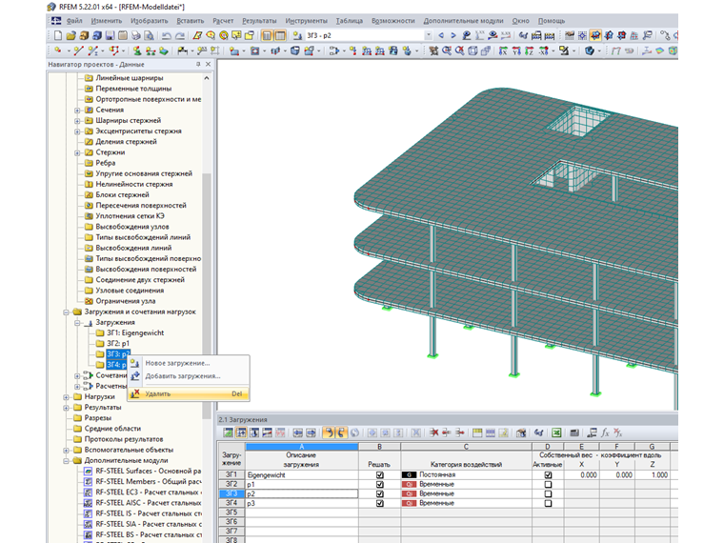The width and height of the screenshot is (724, 543).
Task: Click the Excel export icon in table toolbar
Action: [557, 432]
